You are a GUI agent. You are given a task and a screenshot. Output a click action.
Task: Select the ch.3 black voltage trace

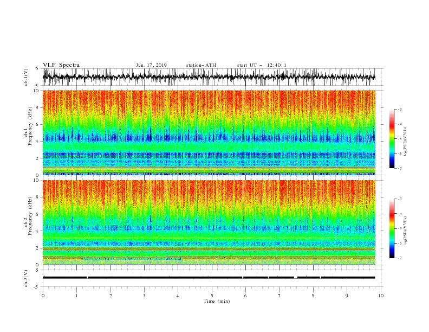tap(209, 278)
